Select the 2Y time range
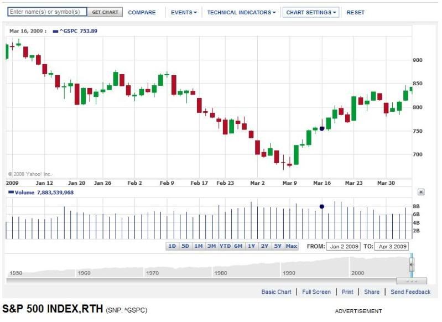This screenshot has width=442, height=322. (264, 246)
